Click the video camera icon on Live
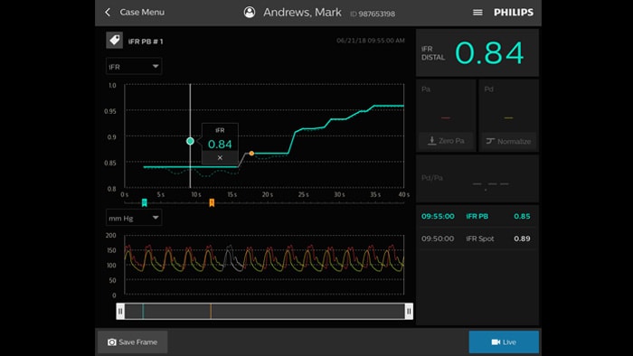 tap(496, 342)
